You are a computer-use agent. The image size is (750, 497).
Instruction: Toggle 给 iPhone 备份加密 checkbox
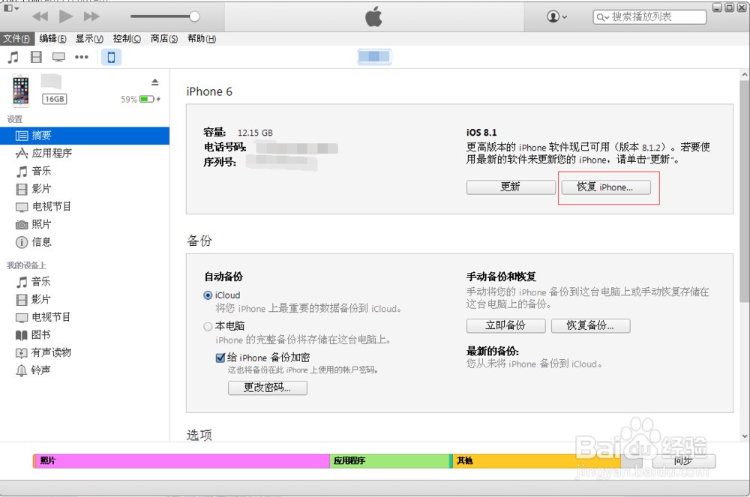[220, 358]
